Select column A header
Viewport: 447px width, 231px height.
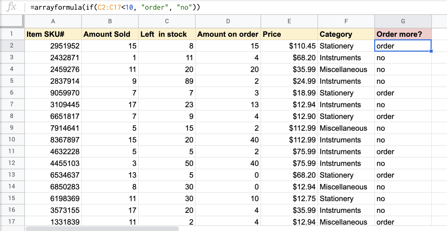pyautogui.click(x=53, y=21)
